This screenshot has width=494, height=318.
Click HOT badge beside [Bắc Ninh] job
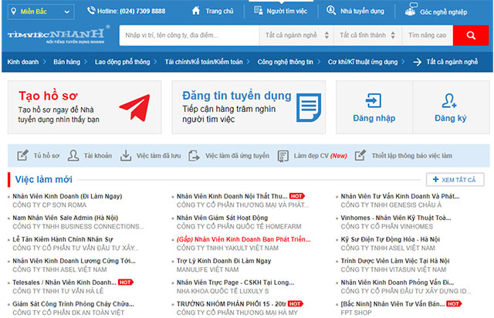pyautogui.click(x=454, y=304)
